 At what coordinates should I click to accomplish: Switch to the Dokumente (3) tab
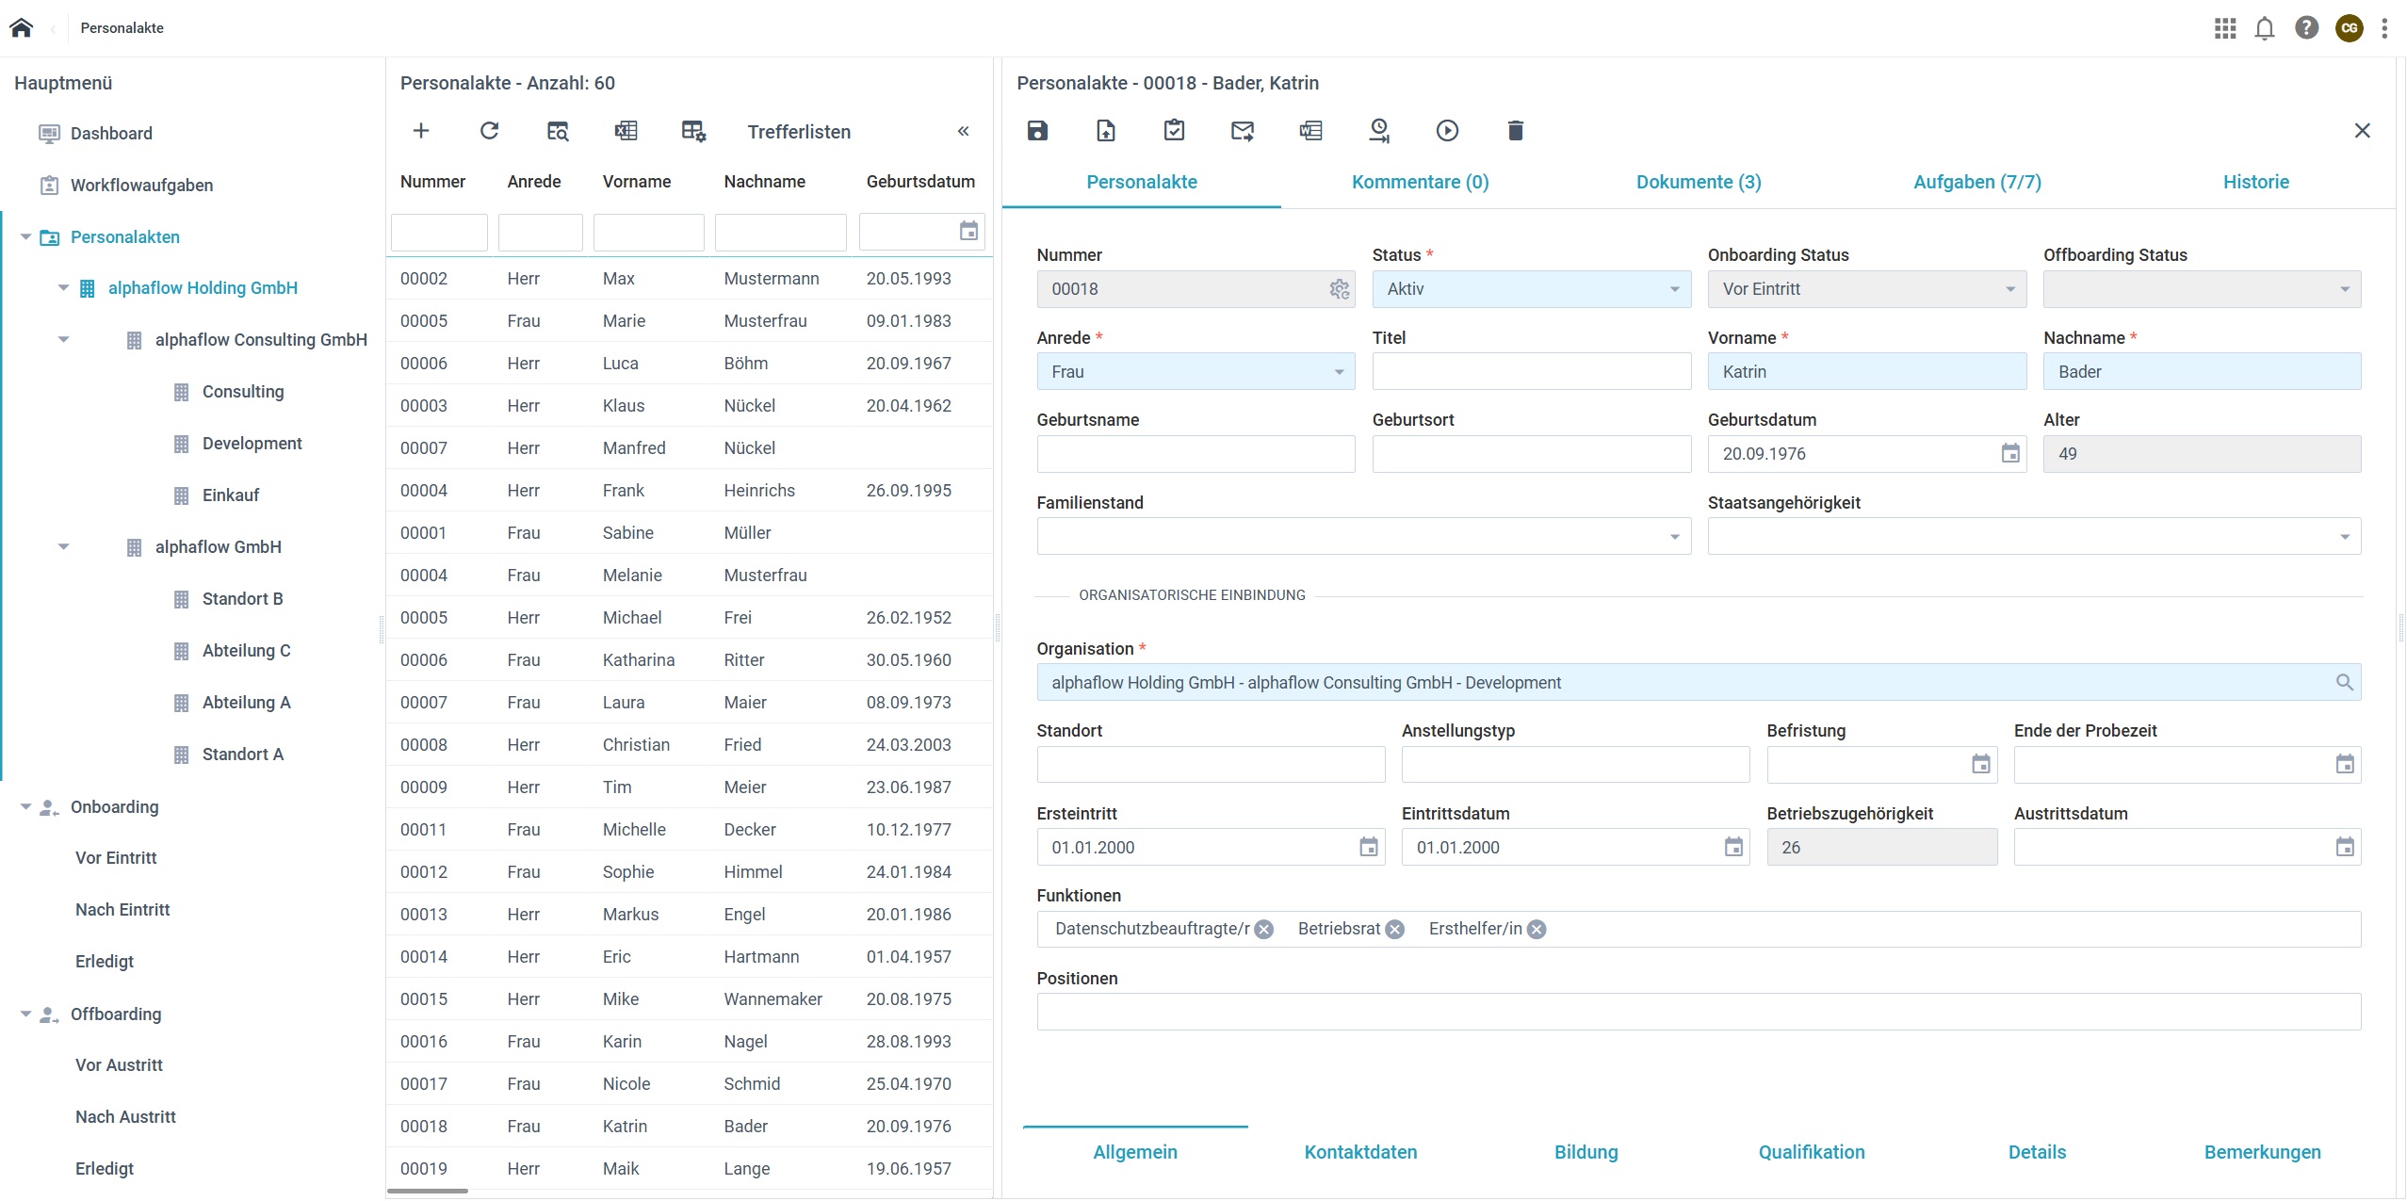click(1698, 182)
